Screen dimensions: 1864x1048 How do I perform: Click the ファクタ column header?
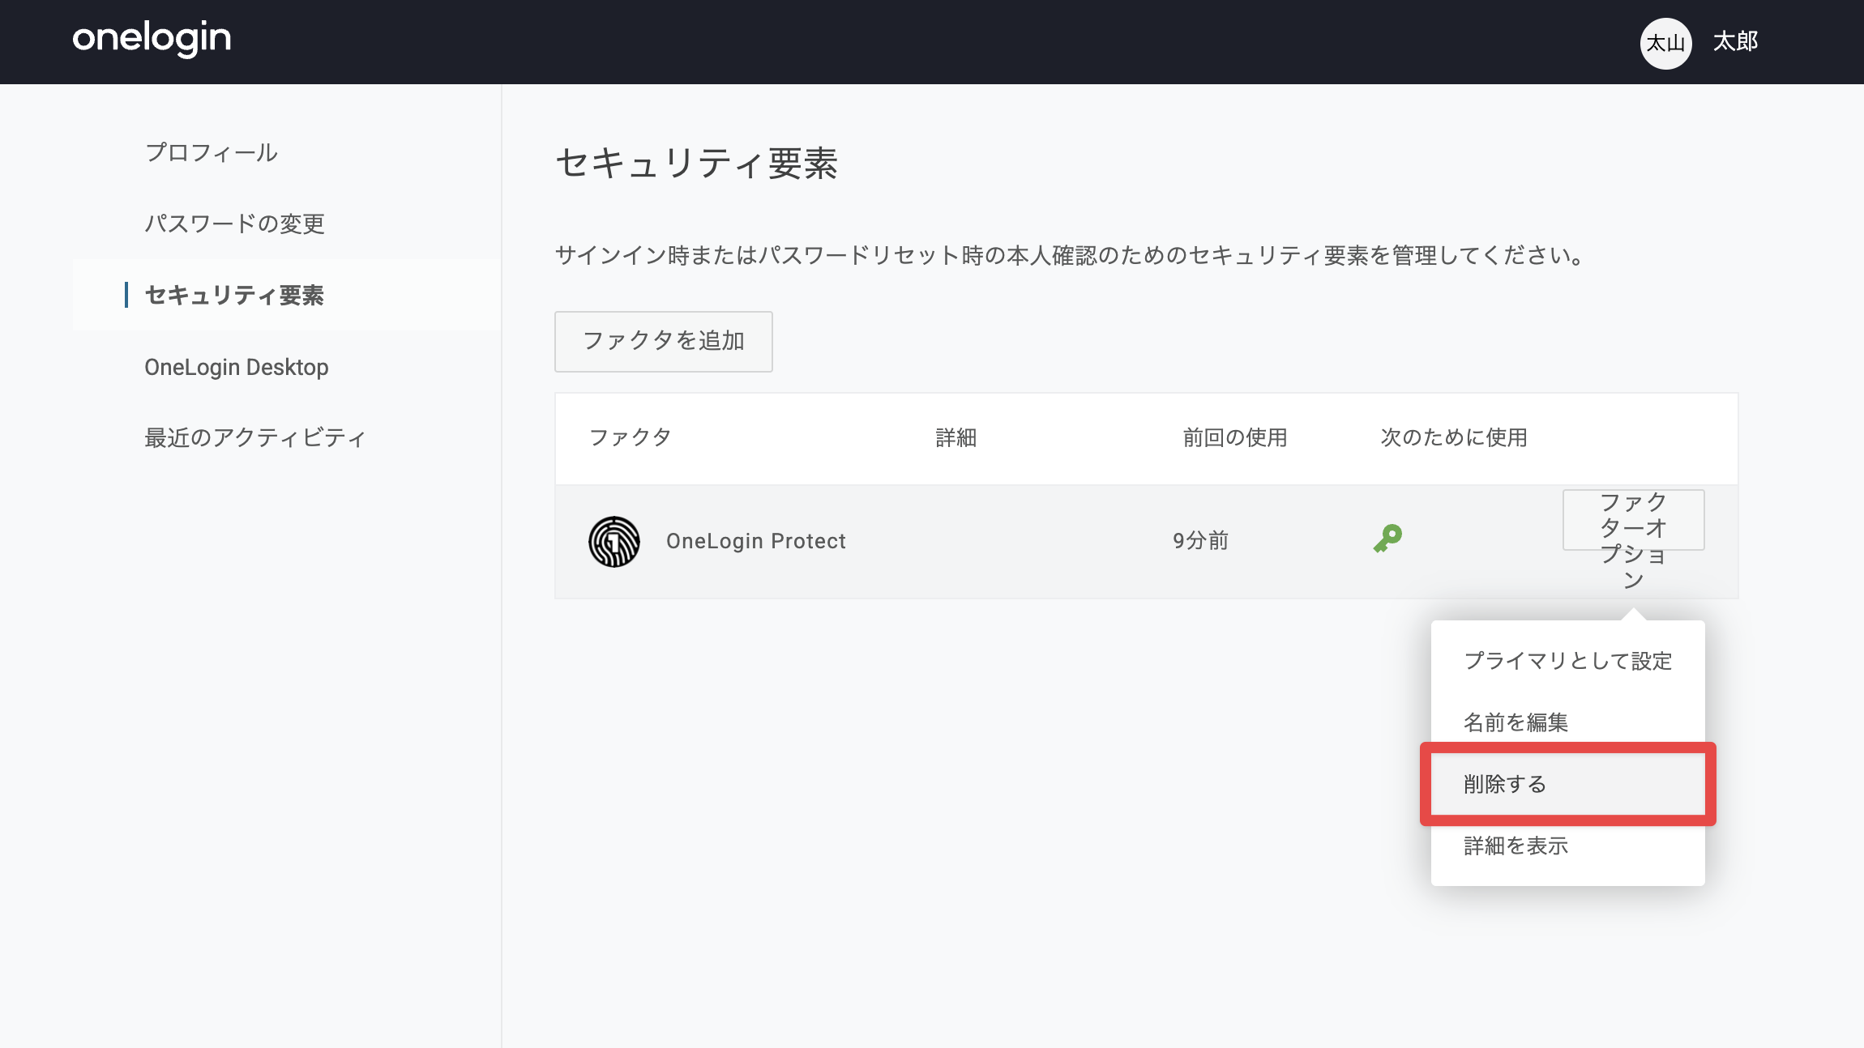coord(631,437)
